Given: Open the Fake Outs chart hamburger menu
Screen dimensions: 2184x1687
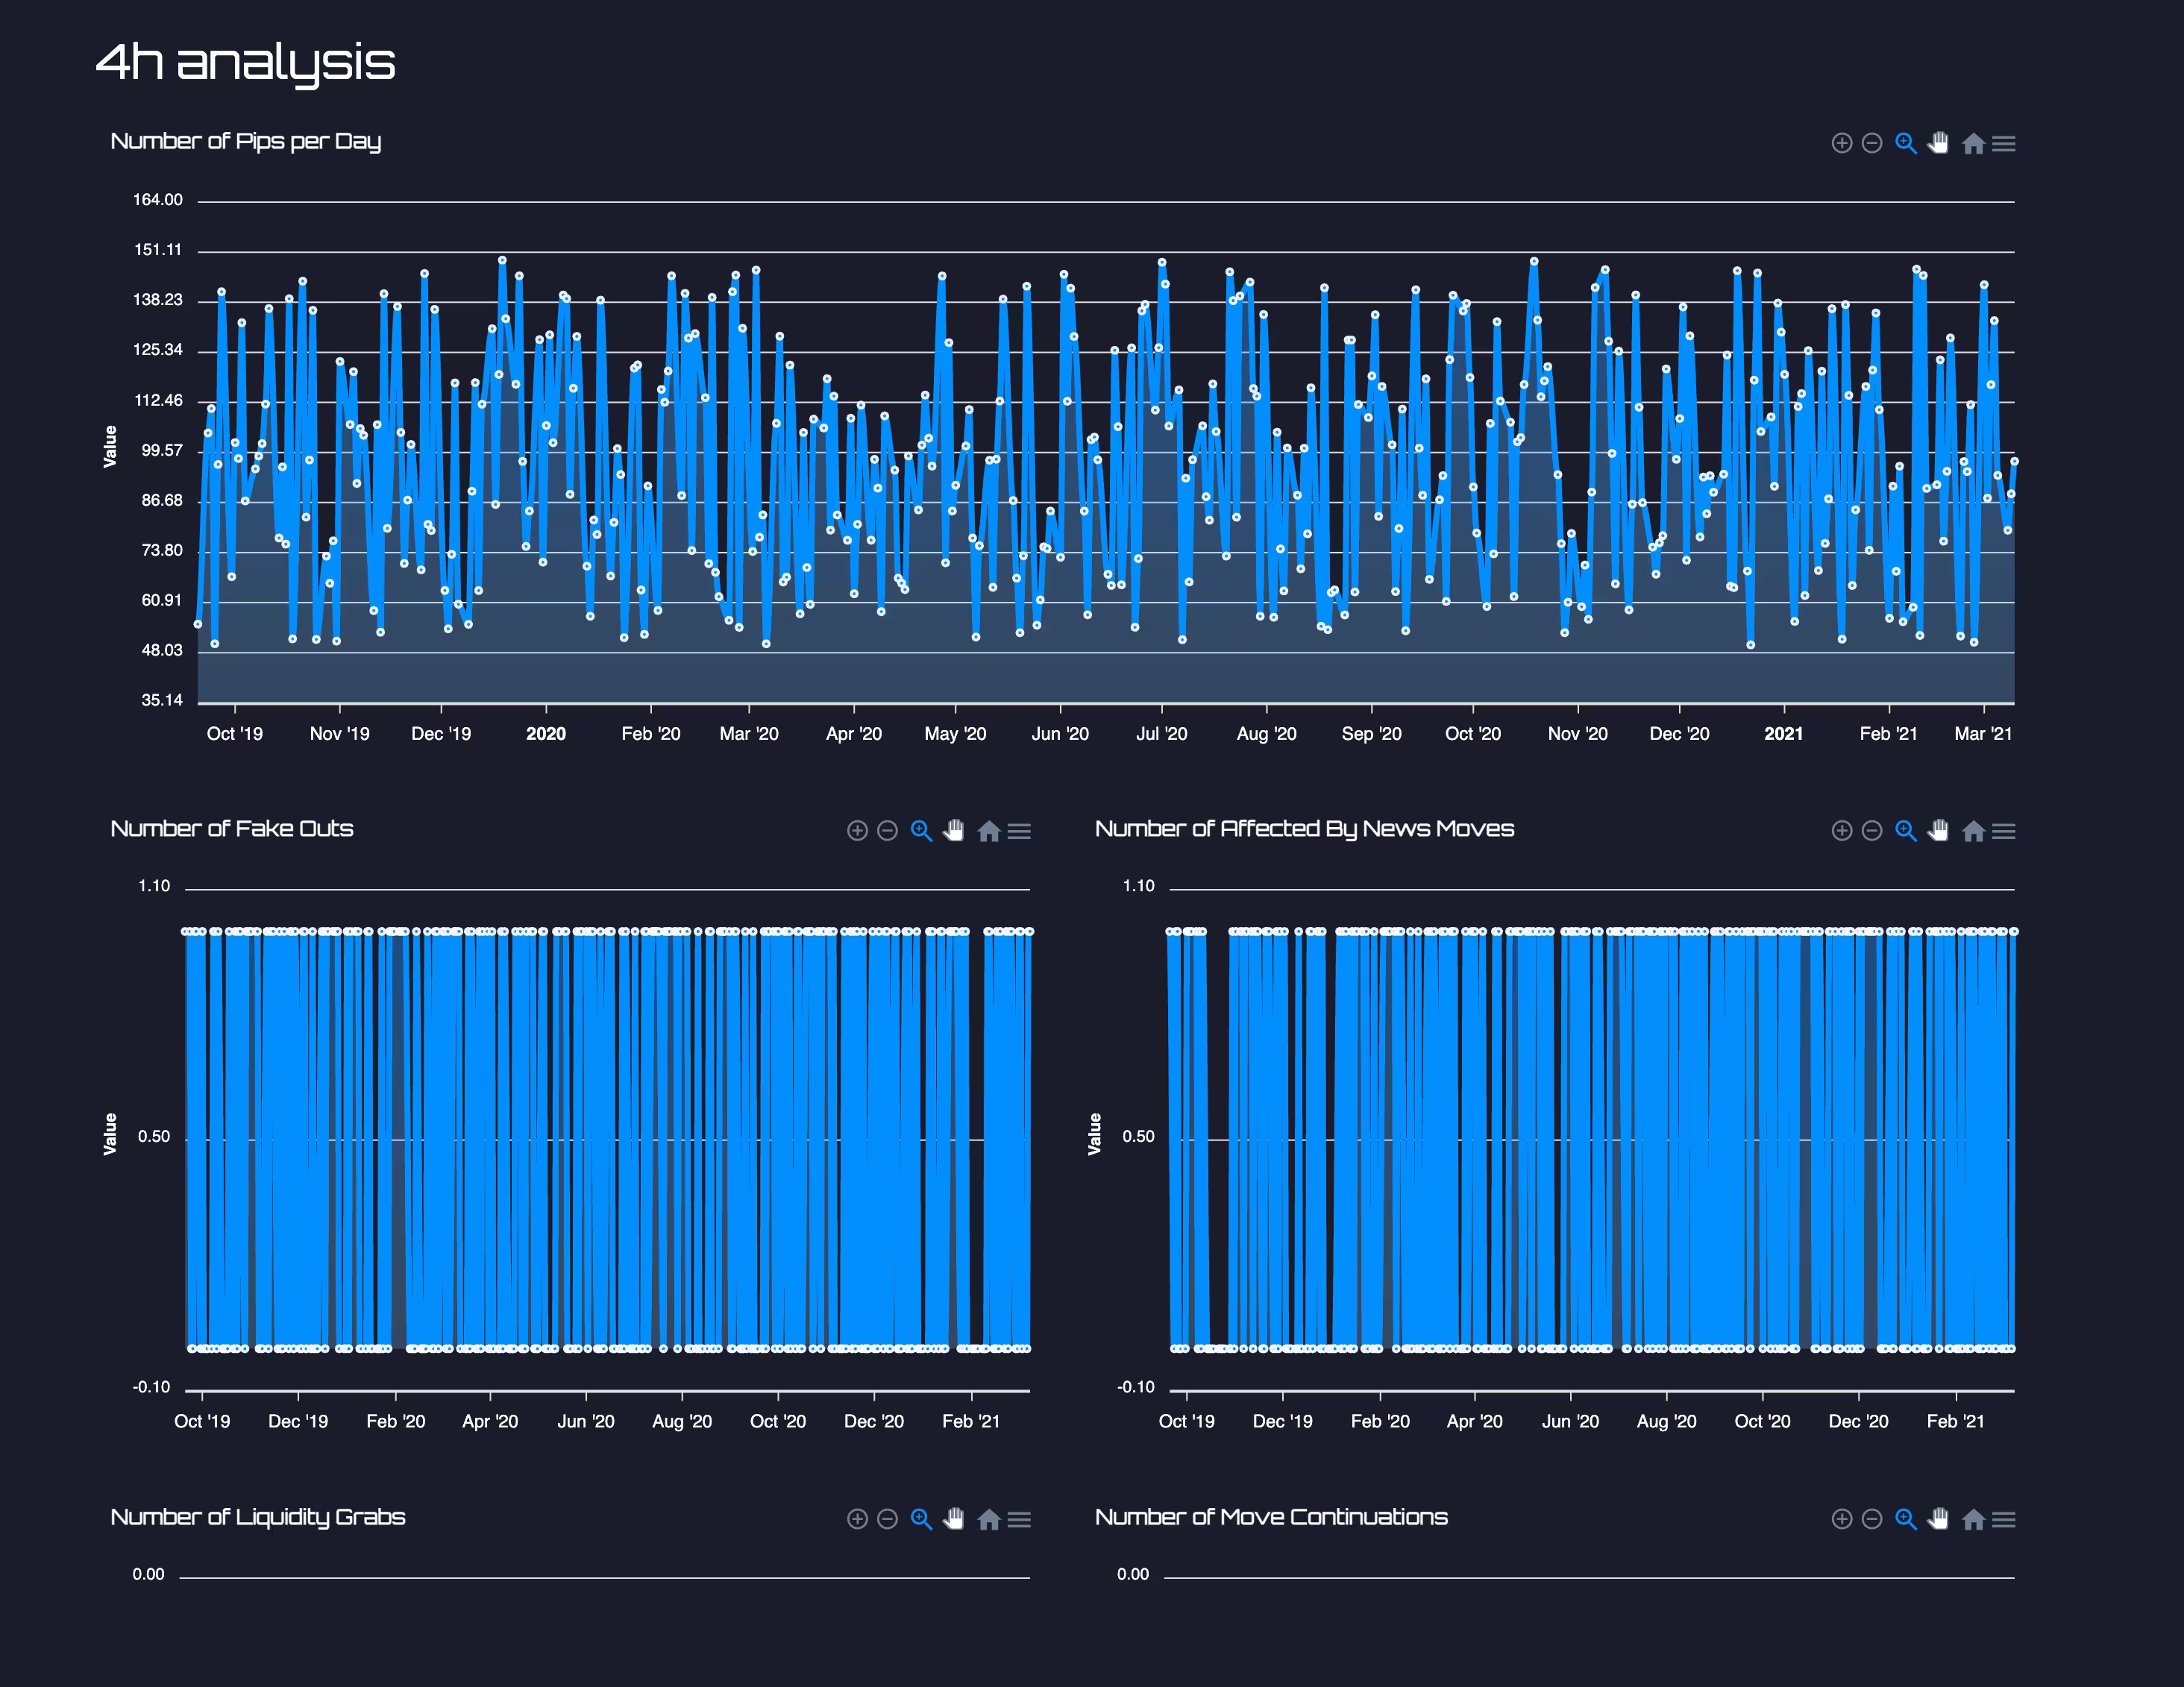Looking at the screenshot, I should (1019, 831).
